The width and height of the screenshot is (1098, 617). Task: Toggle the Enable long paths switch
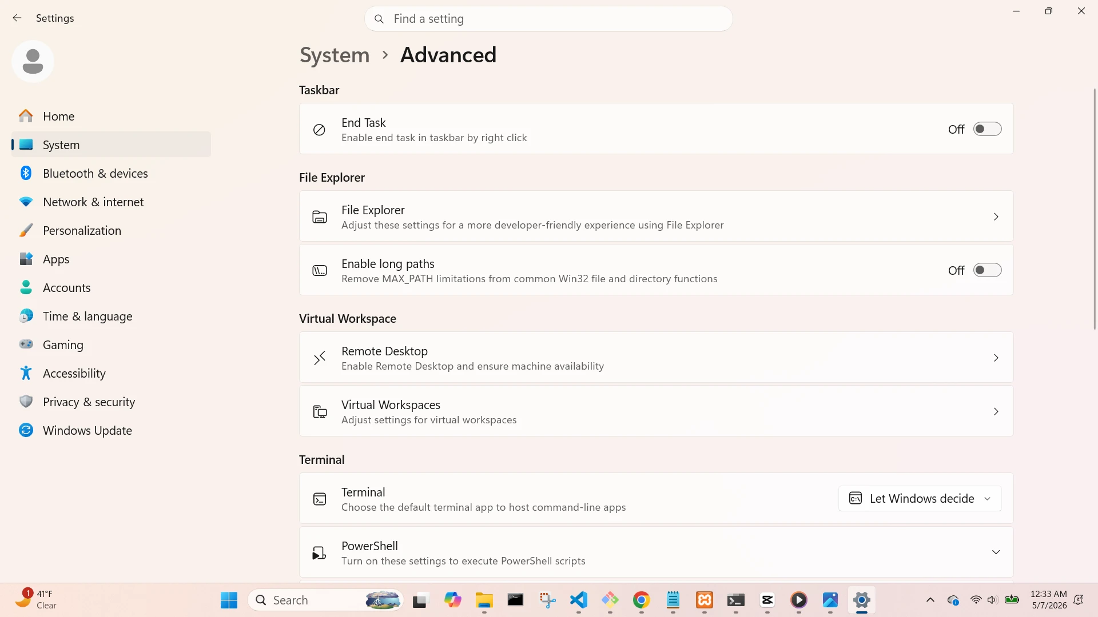[987, 270]
